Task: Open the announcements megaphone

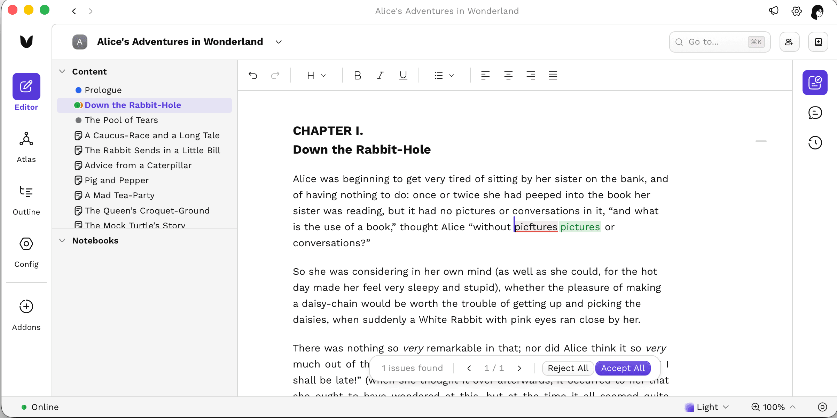Action: tap(774, 11)
